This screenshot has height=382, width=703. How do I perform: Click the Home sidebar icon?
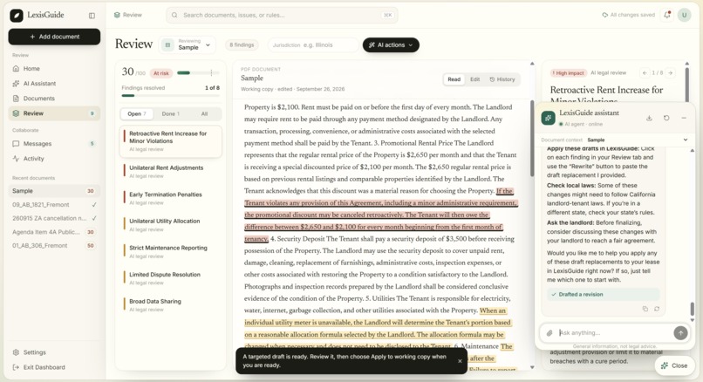17,69
